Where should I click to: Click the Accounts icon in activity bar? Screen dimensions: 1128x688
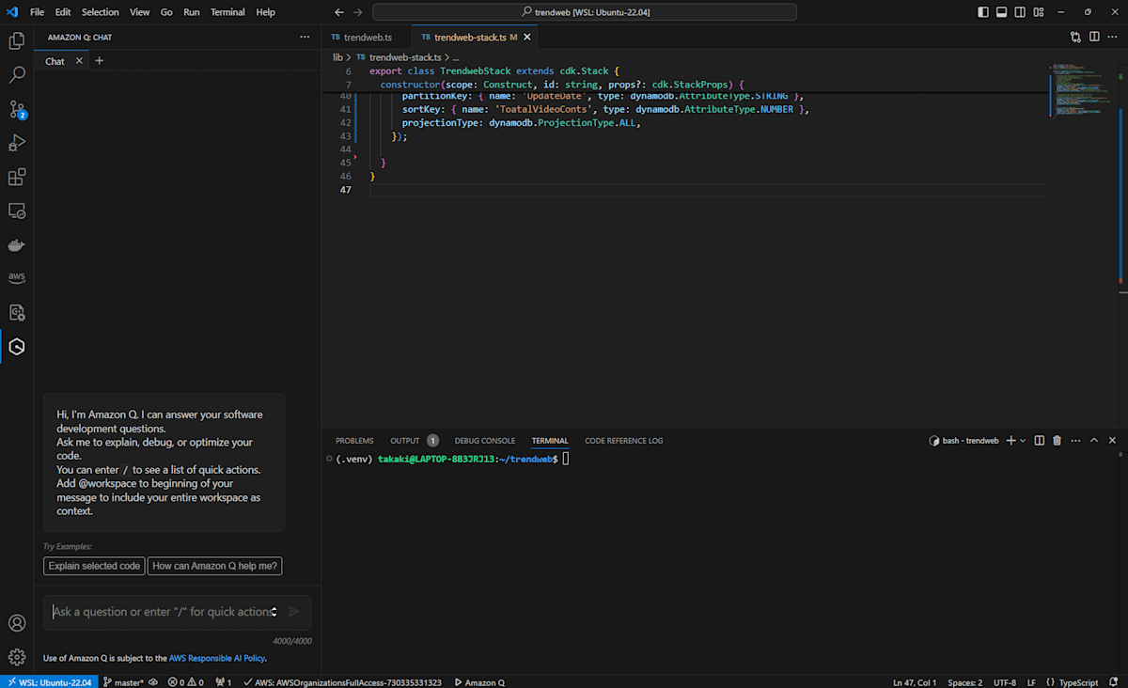coord(16,623)
